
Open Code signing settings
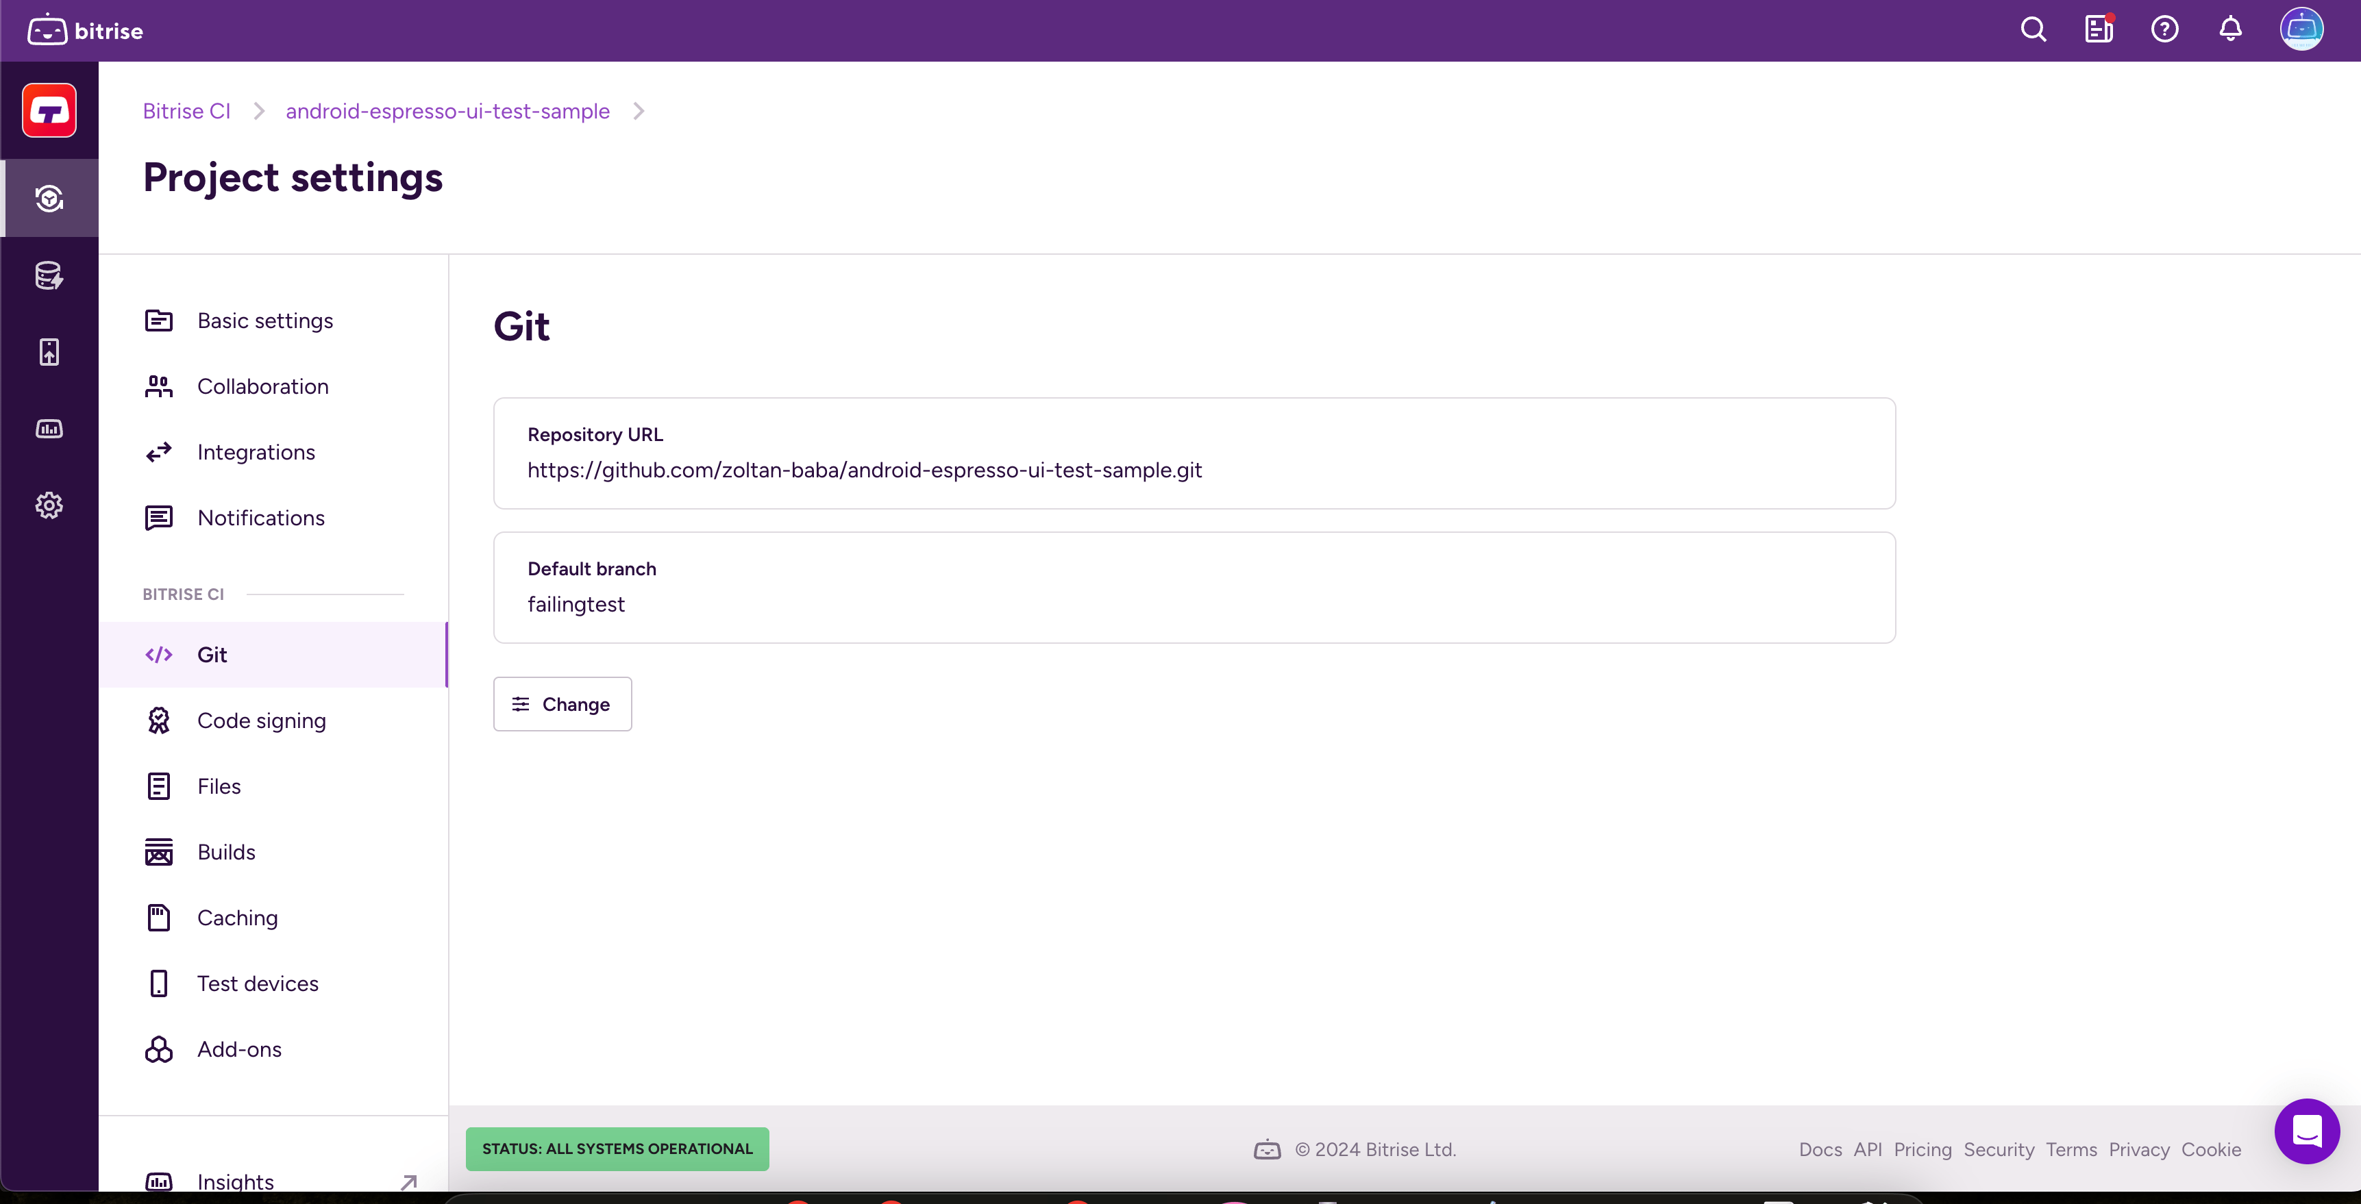click(x=261, y=720)
